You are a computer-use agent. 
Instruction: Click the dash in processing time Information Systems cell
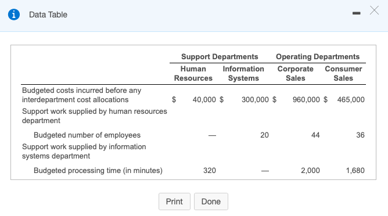265,171
